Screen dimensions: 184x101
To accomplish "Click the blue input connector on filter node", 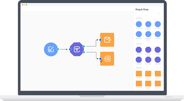I will point(70,49).
